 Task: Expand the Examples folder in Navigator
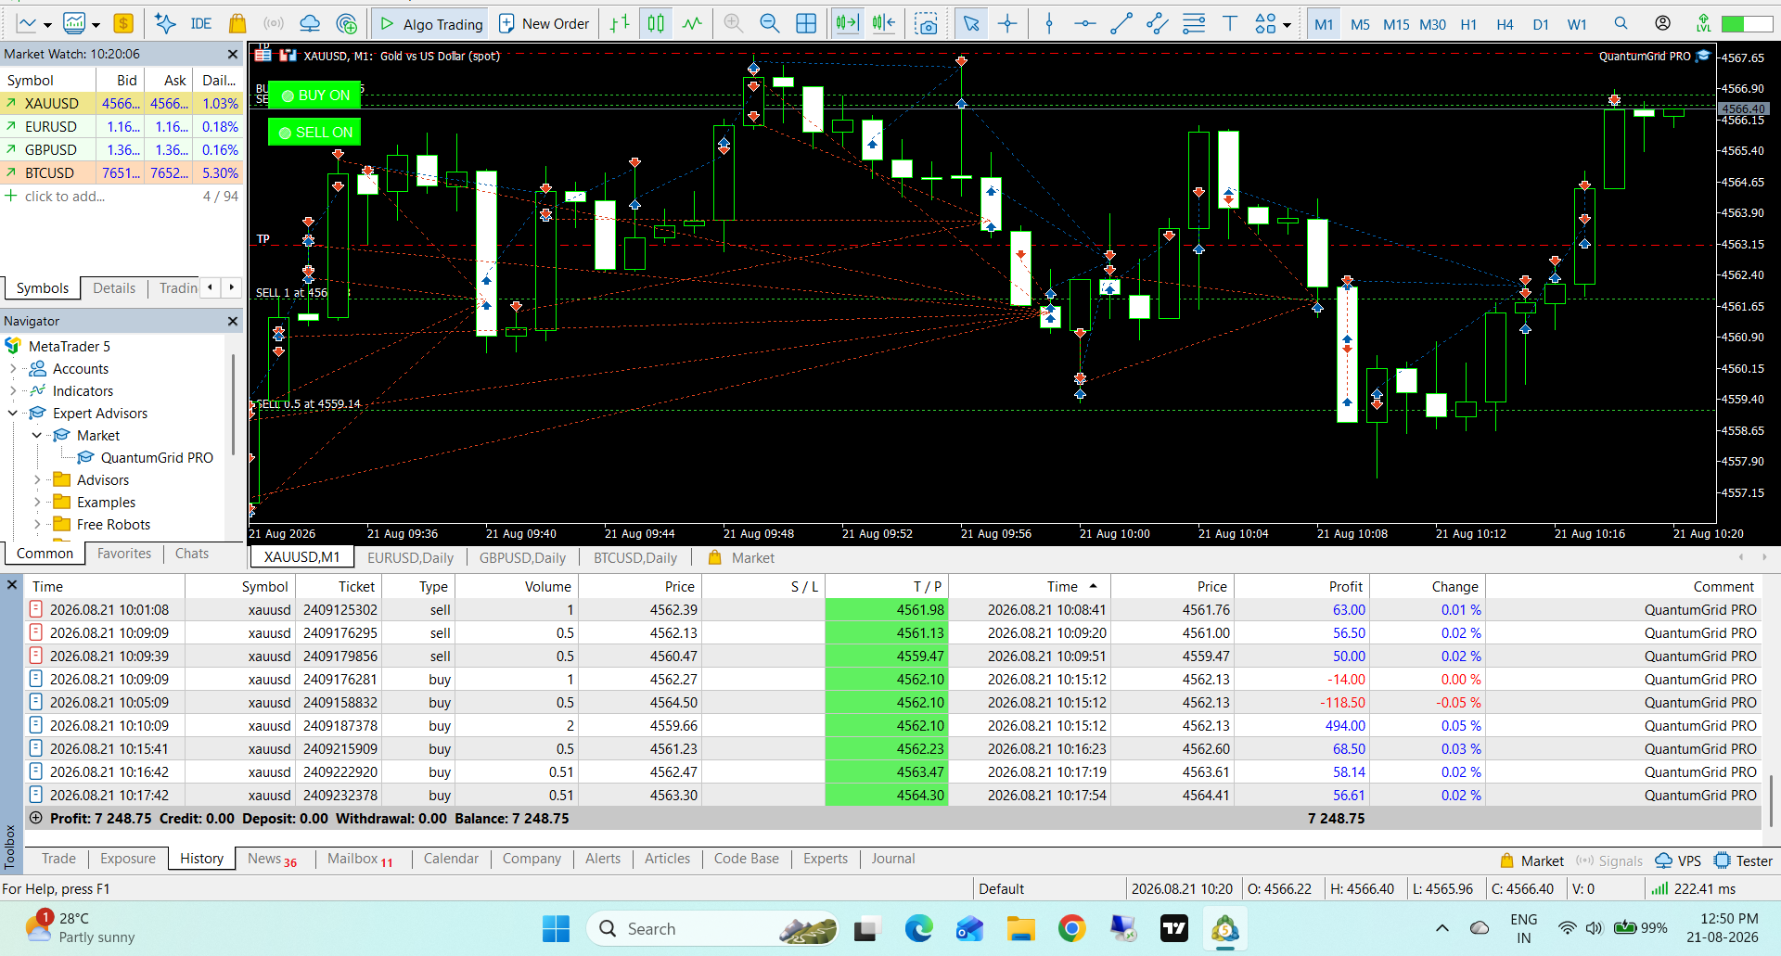tap(37, 503)
